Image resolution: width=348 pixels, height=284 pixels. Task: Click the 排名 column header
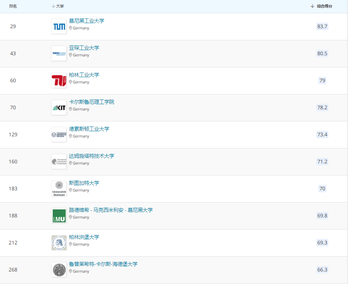tap(13, 6)
